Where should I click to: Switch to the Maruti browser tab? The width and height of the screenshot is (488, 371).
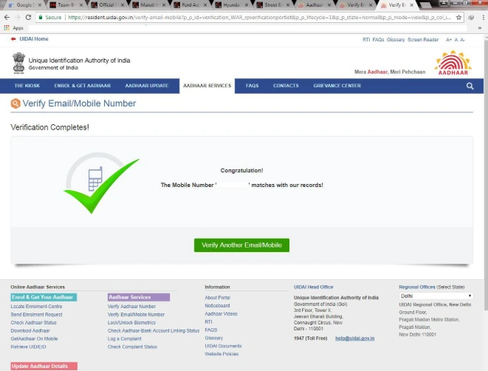tap(149, 5)
